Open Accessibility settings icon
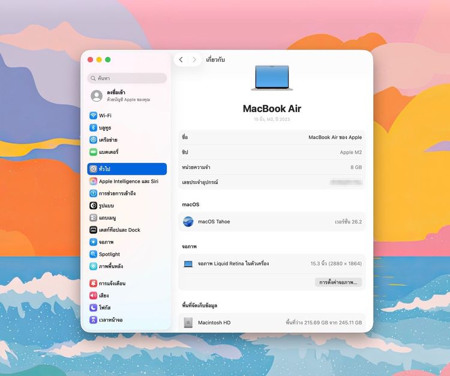The width and height of the screenshot is (450, 376). tap(94, 193)
